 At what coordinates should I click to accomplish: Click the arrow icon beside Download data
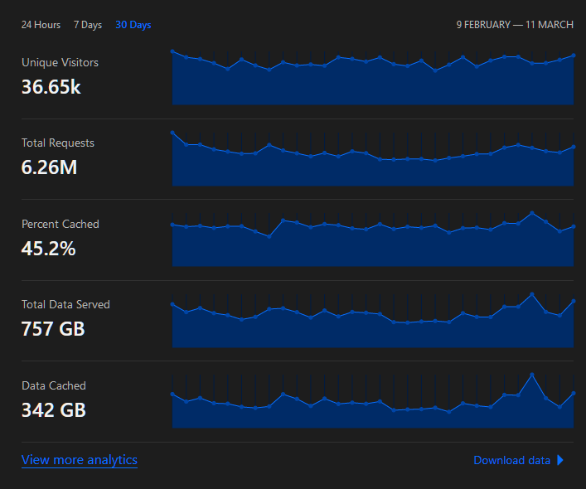tap(560, 460)
